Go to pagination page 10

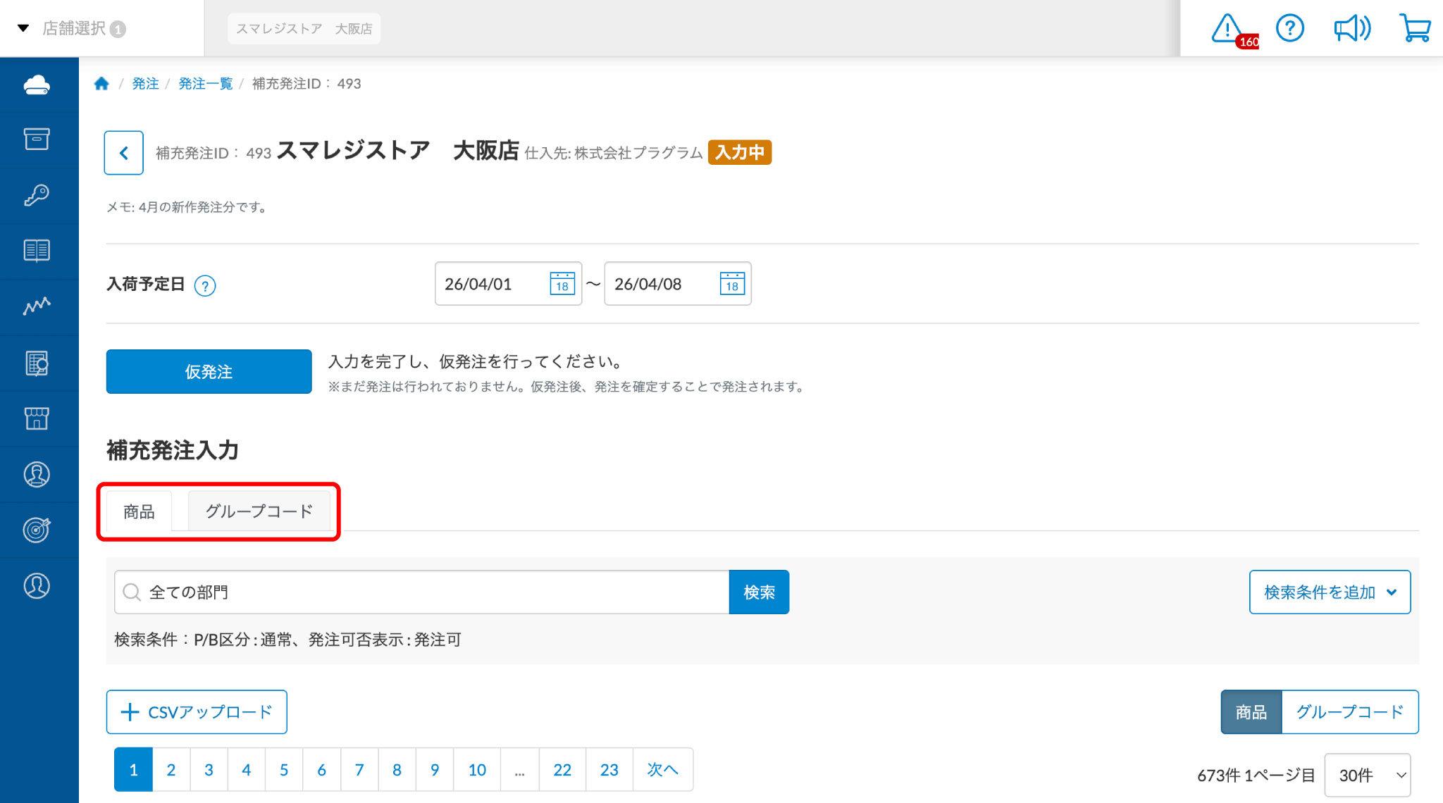tap(477, 770)
